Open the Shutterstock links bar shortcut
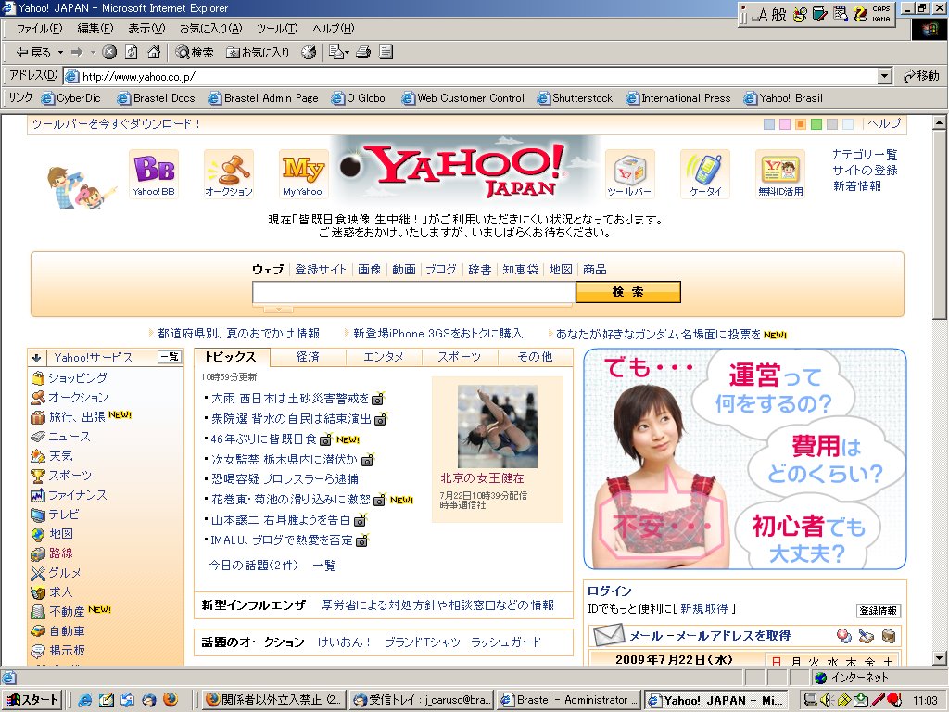Screen dimensions: 949x712 (575, 98)
